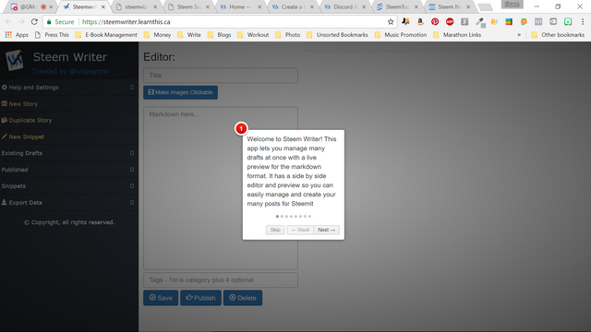Jump to second tour step dot
The image size is (591, 332).
282,217
